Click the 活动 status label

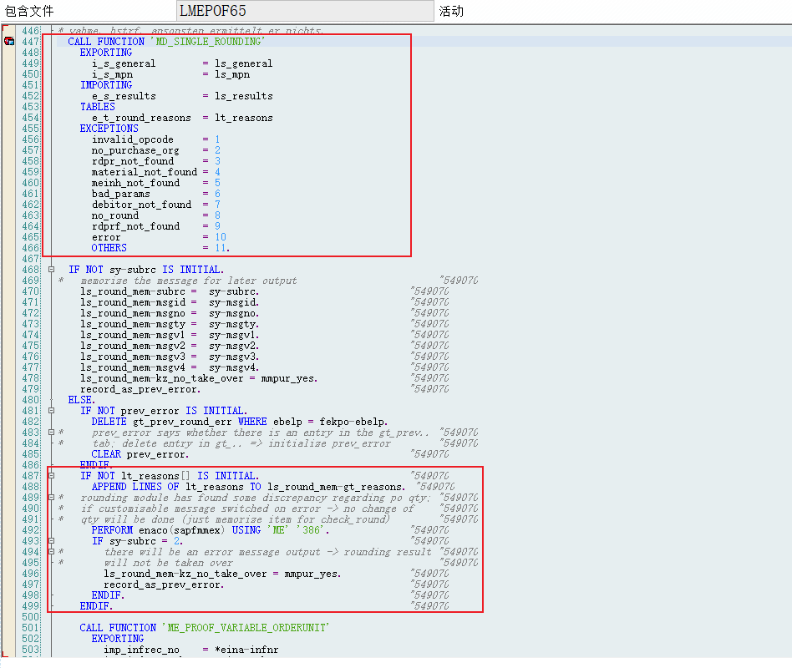click(x=451, y=11)
